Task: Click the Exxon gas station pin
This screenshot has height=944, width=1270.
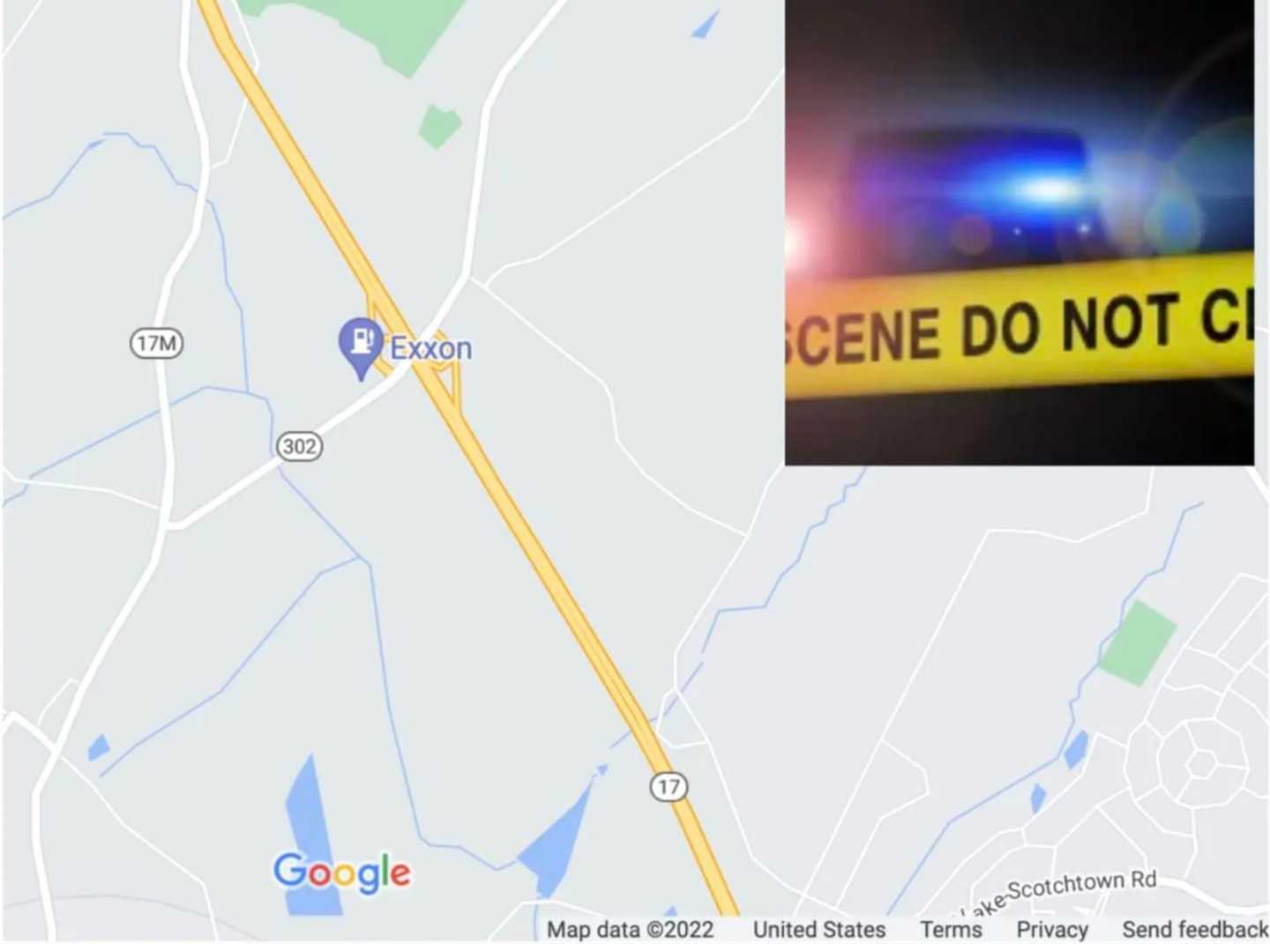Action: tap(361, 347)
